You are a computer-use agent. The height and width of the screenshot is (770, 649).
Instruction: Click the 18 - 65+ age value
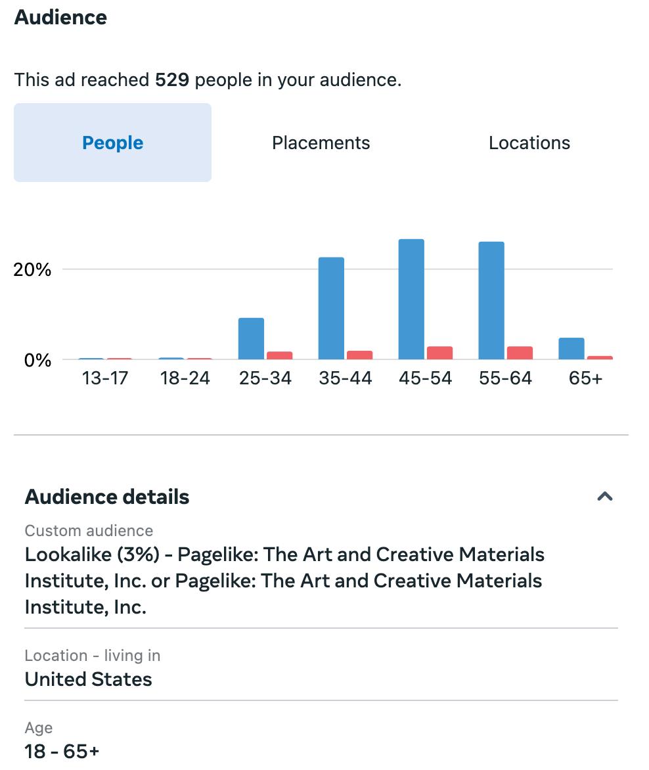click(x=62, y=751)
